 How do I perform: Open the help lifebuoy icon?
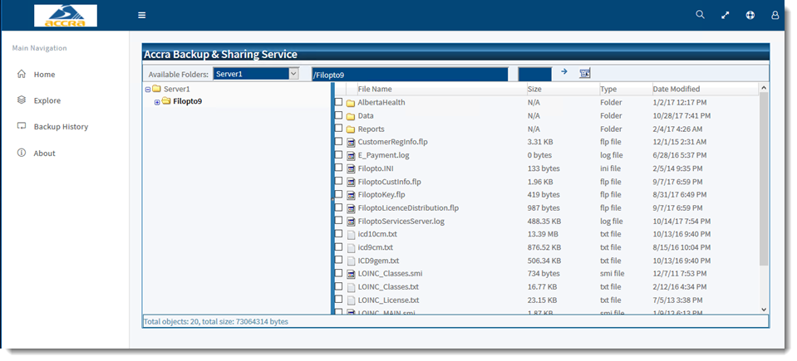click(x=750, y=15)
